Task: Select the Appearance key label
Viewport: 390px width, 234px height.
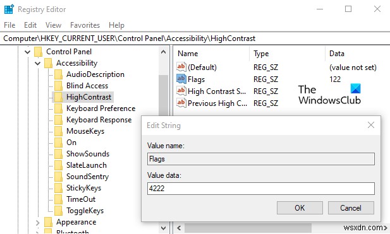Action: tap(76, 222)
